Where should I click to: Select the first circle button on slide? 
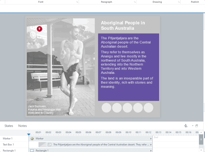pos(106,108)
